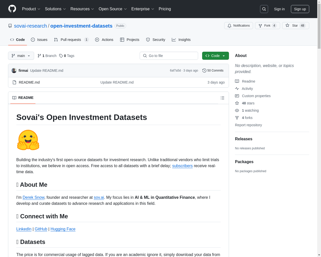
Task: Open the green Code dropdown button
Action: pyautogui.click(x=215, y=56)
